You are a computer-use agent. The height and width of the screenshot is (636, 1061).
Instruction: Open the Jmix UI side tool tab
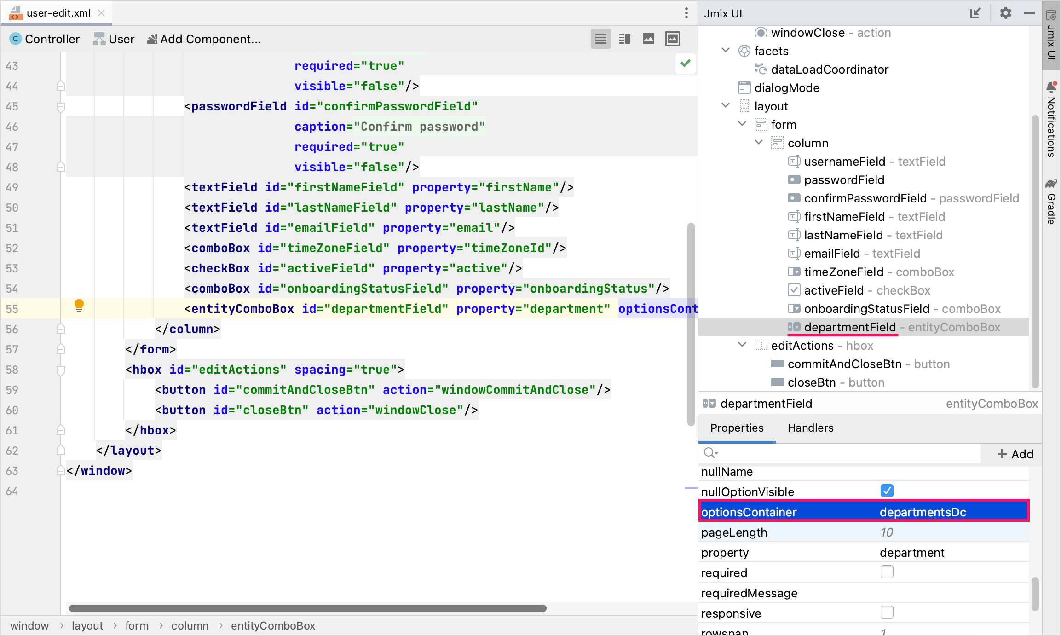coord(1051,35)
